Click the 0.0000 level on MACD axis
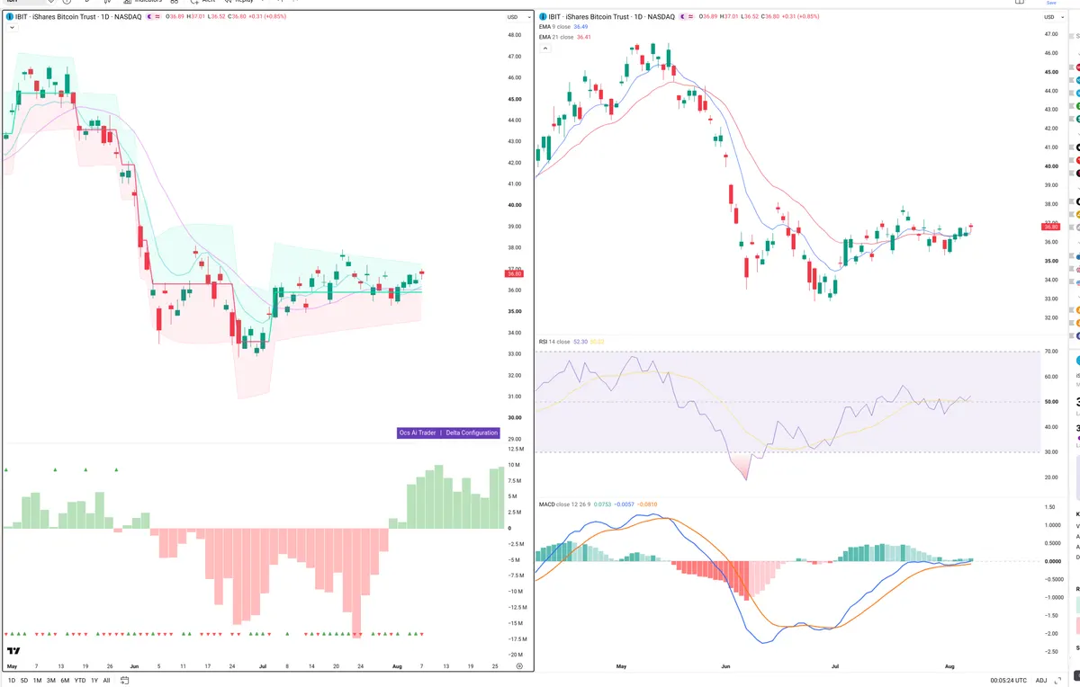 coord(1051,561)
